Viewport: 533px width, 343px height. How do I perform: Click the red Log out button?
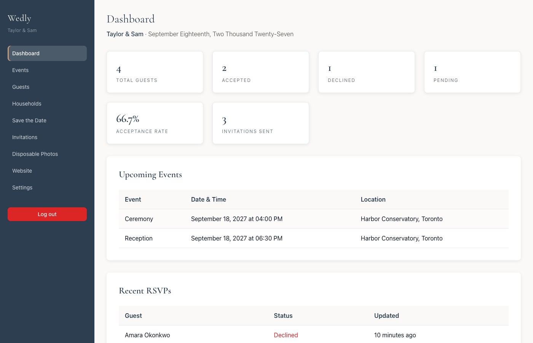click(x=47, y=214)
